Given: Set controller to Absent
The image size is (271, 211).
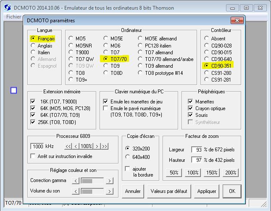Looking at the screenshot, I should [x=215, y=38].
